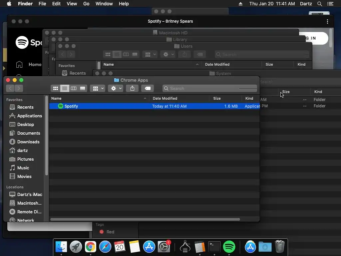
Task: Click Share button in Chrome Apps toolbar
Action: [x=132, y=88]
